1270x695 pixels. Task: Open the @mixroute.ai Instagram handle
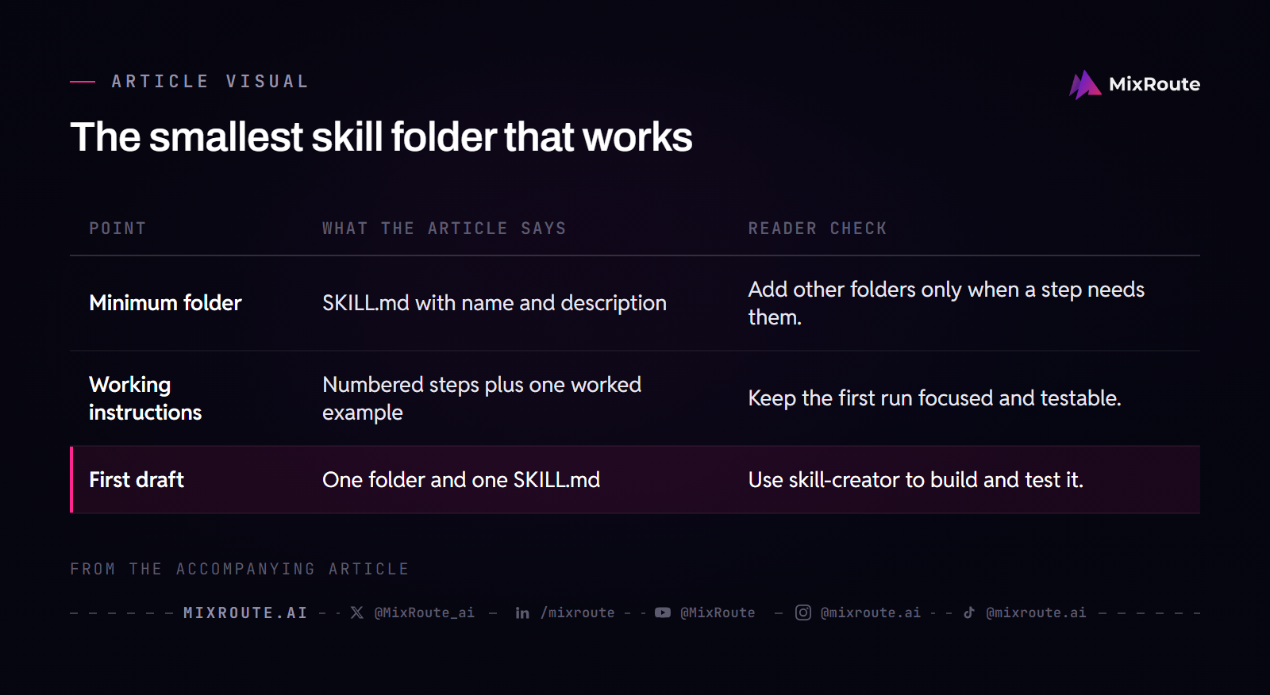pos(871,612)
